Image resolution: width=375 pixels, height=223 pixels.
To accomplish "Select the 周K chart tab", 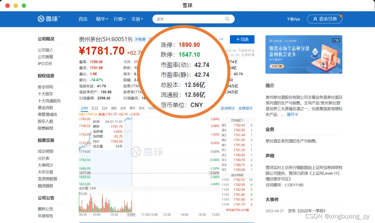I will click(x=114, y=108).
